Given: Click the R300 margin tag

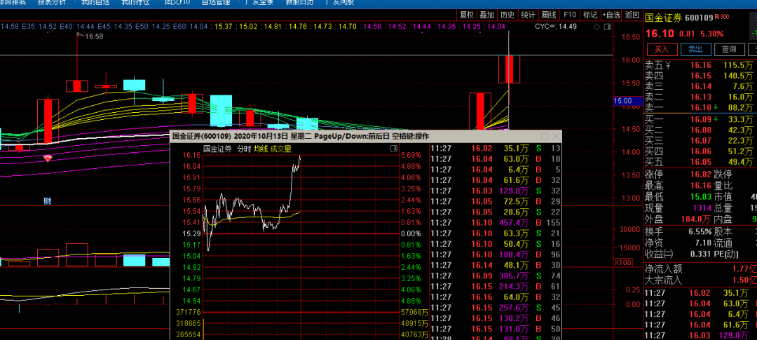Looking at the screenshot, I should click(722, 17).
